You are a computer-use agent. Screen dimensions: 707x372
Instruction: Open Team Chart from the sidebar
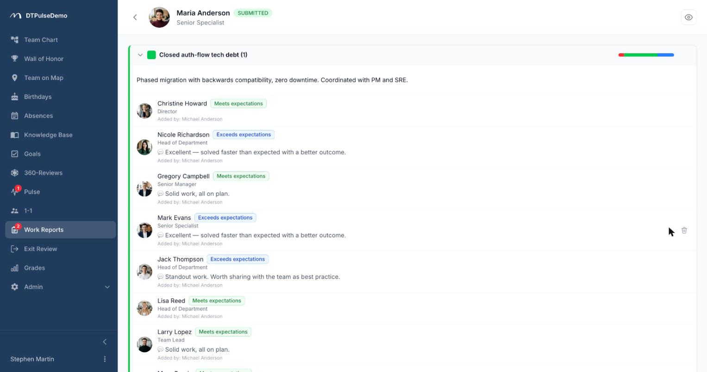61,40
